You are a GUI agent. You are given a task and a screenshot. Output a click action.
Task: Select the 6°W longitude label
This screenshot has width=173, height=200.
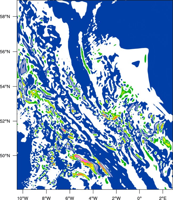70,198
